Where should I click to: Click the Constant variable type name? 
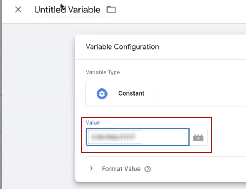[x=131, y=93]
